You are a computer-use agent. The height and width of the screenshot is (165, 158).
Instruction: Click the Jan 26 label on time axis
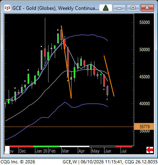point(42,151)
